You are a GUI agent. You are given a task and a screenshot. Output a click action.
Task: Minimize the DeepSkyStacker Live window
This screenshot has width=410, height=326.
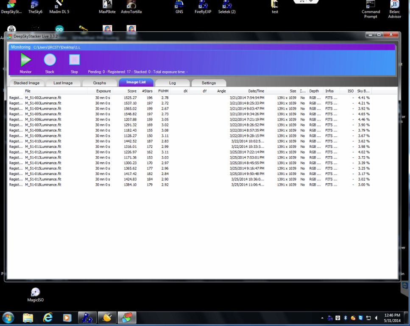(370, 35)
